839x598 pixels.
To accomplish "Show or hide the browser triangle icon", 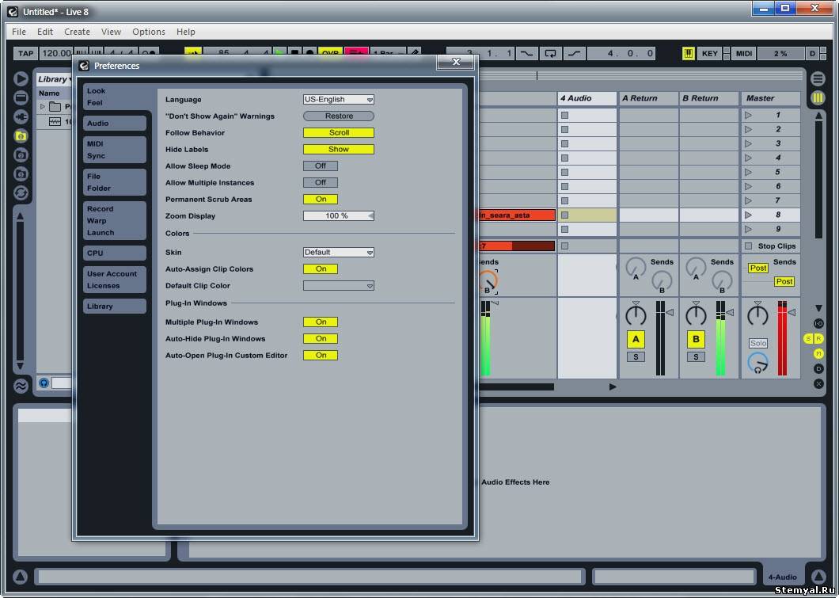I will pos(21,78).
